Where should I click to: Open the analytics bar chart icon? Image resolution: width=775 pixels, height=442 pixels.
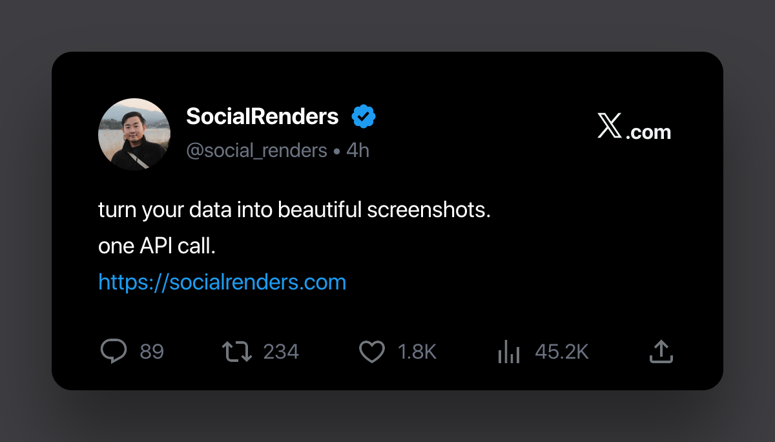pos(509,352)
